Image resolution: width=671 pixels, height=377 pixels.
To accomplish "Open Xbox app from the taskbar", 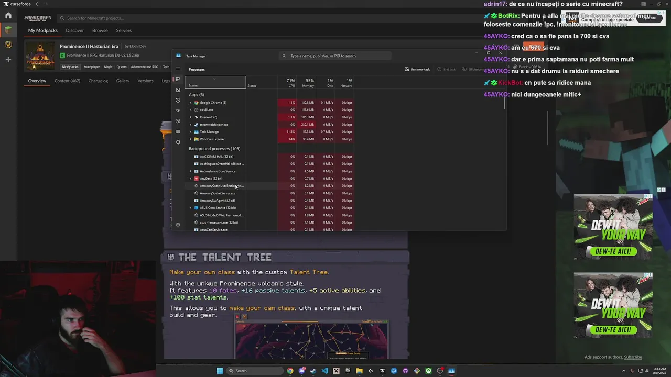I will click(428, 371).
